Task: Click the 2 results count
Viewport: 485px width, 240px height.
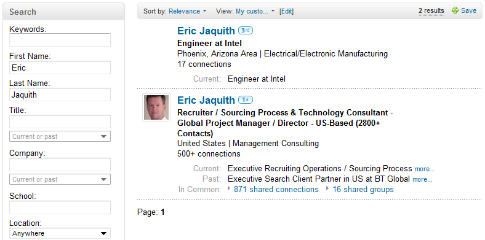Action: pyautogui.click(x=431, y=11)
